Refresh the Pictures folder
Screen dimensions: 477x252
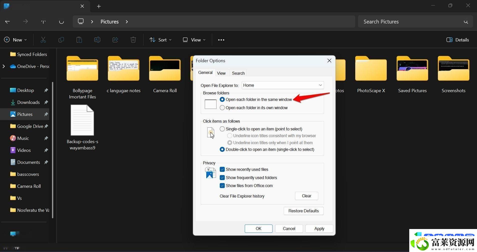(x=61, y=22)
